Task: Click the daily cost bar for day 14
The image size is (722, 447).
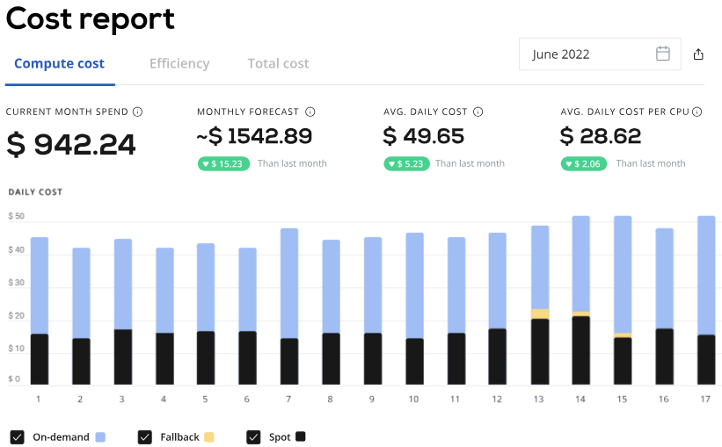Action: coord(580,299)
